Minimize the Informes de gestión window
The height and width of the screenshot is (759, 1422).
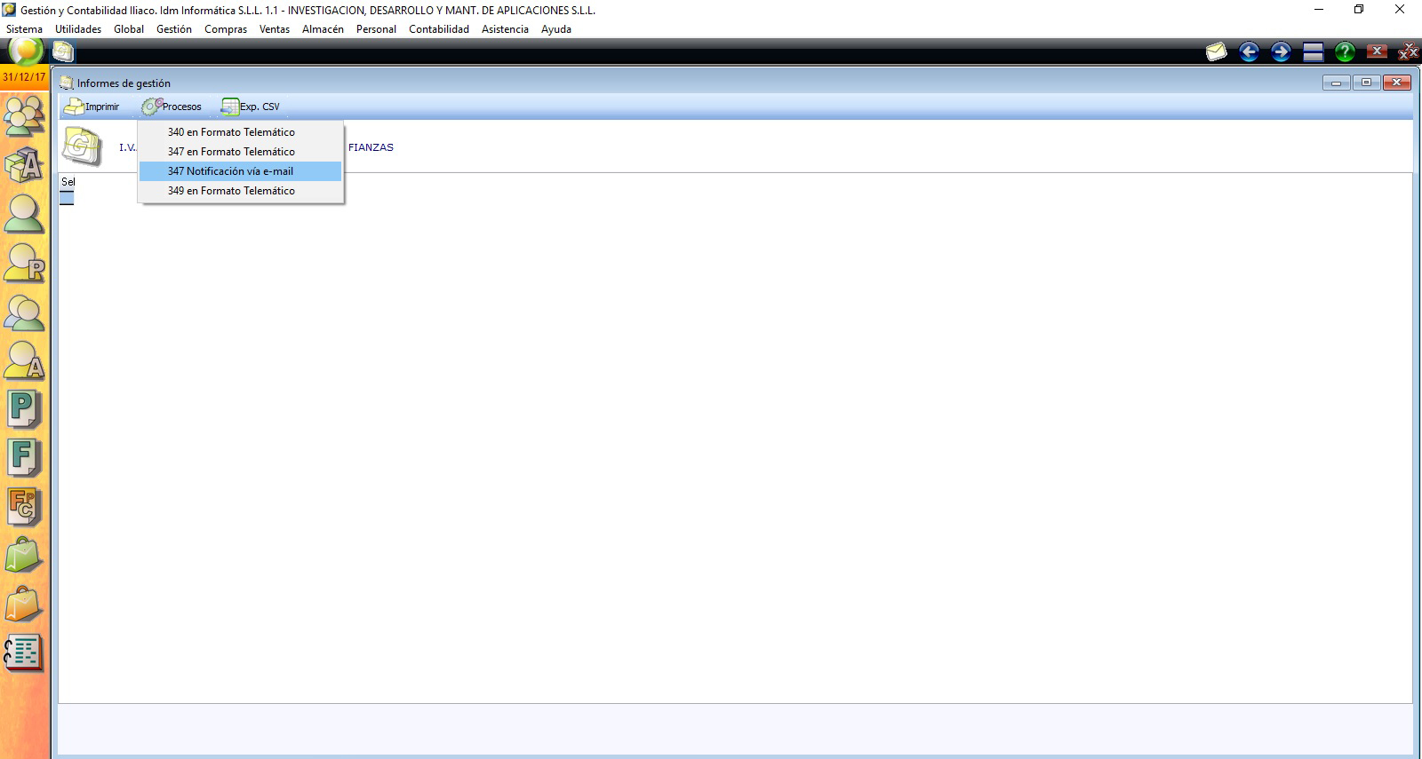point(1336,83)
